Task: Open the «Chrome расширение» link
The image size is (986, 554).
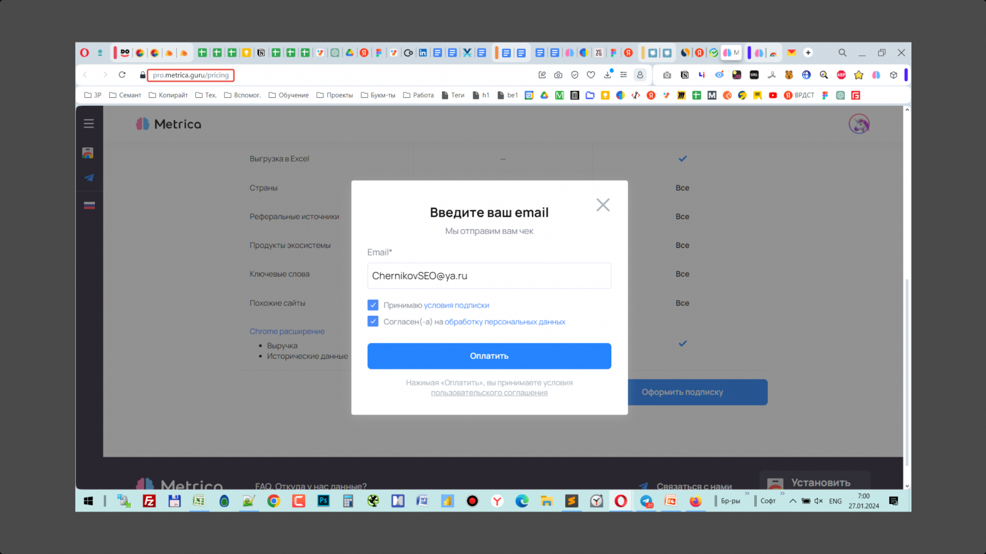Action: (x=287, y=331)
